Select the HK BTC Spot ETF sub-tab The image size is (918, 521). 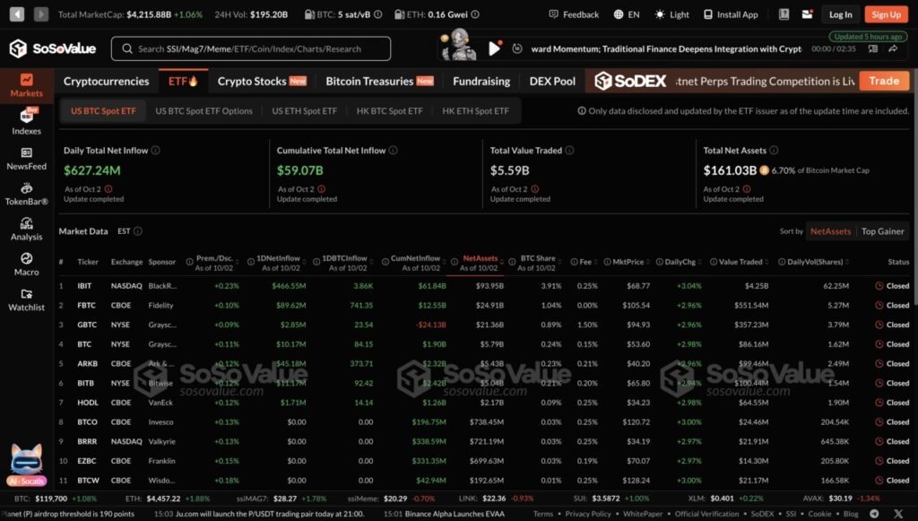pyautogui.click(x=389, y=110)
